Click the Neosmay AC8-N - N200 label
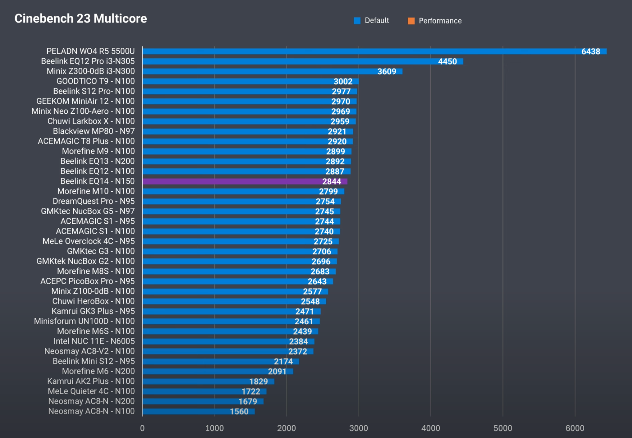Image resolution: width=632 pixels, height=438 pixels. click(91, 401)
